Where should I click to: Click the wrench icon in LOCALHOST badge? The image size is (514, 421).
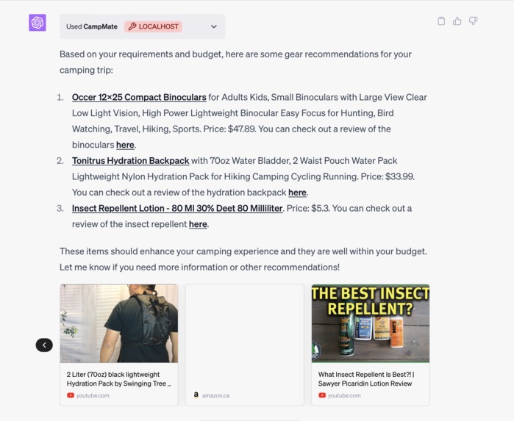pyautogui.click(x=132, y=26)
